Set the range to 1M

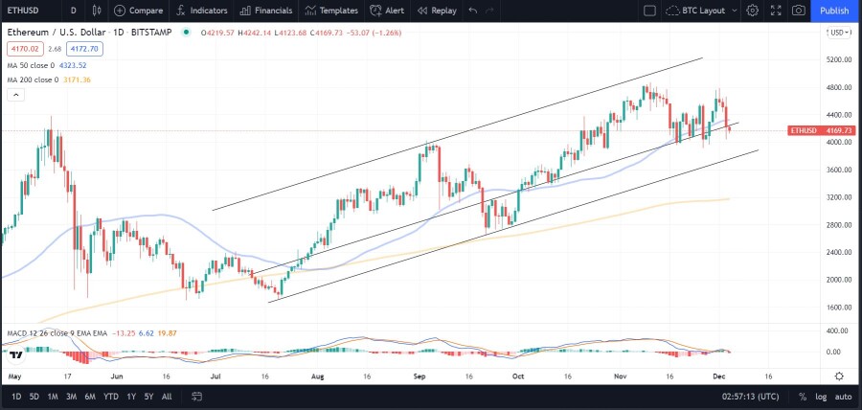[x=53, y=397]
